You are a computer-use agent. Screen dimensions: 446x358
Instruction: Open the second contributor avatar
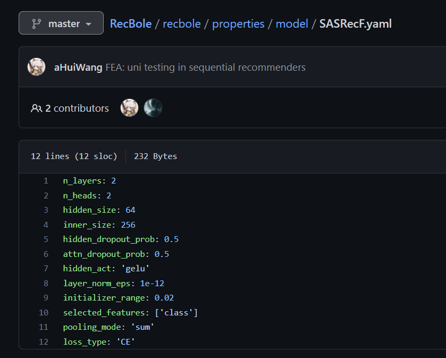click(x=153, y=108)
